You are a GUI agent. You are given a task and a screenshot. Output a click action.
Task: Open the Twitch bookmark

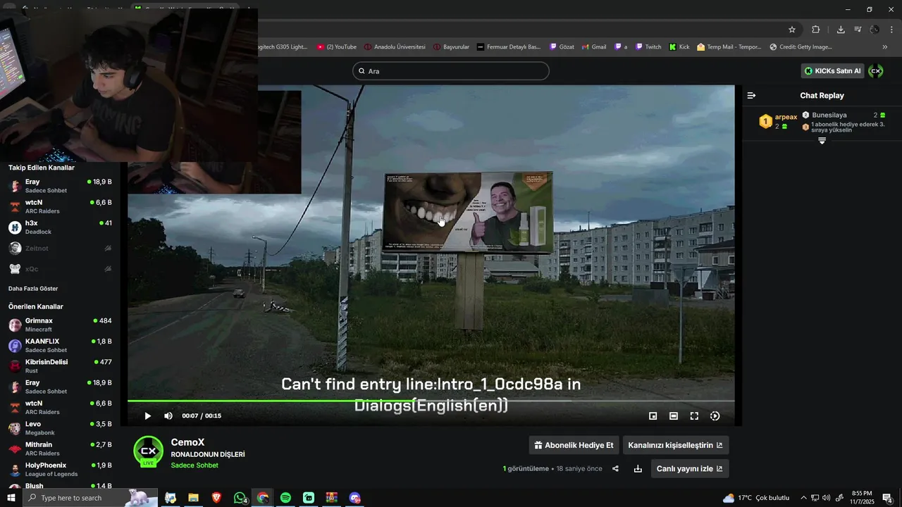[x=648, y=47]
